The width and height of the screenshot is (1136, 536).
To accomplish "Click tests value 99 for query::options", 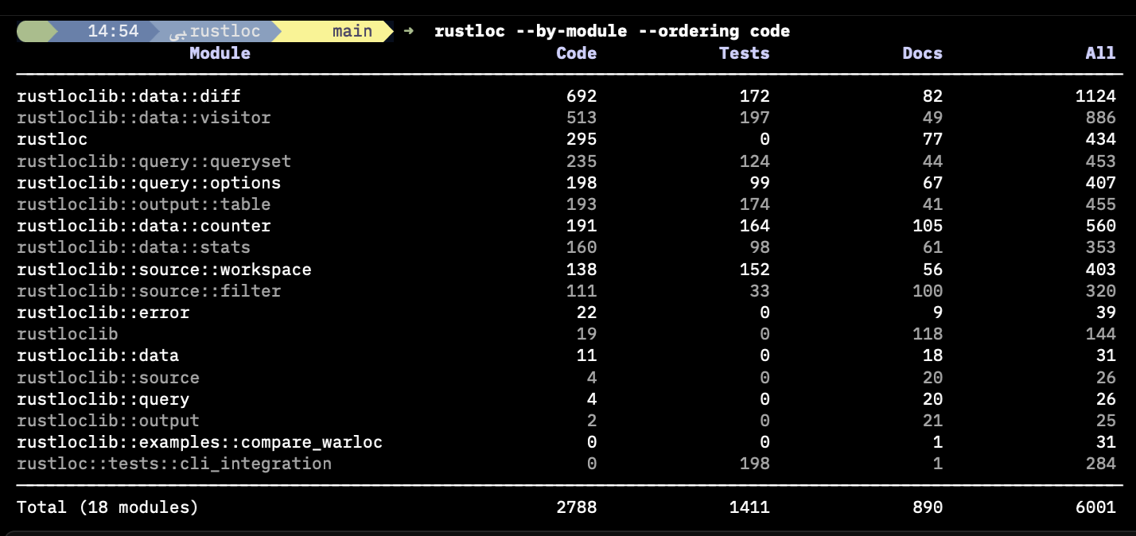I will (760, 183).
